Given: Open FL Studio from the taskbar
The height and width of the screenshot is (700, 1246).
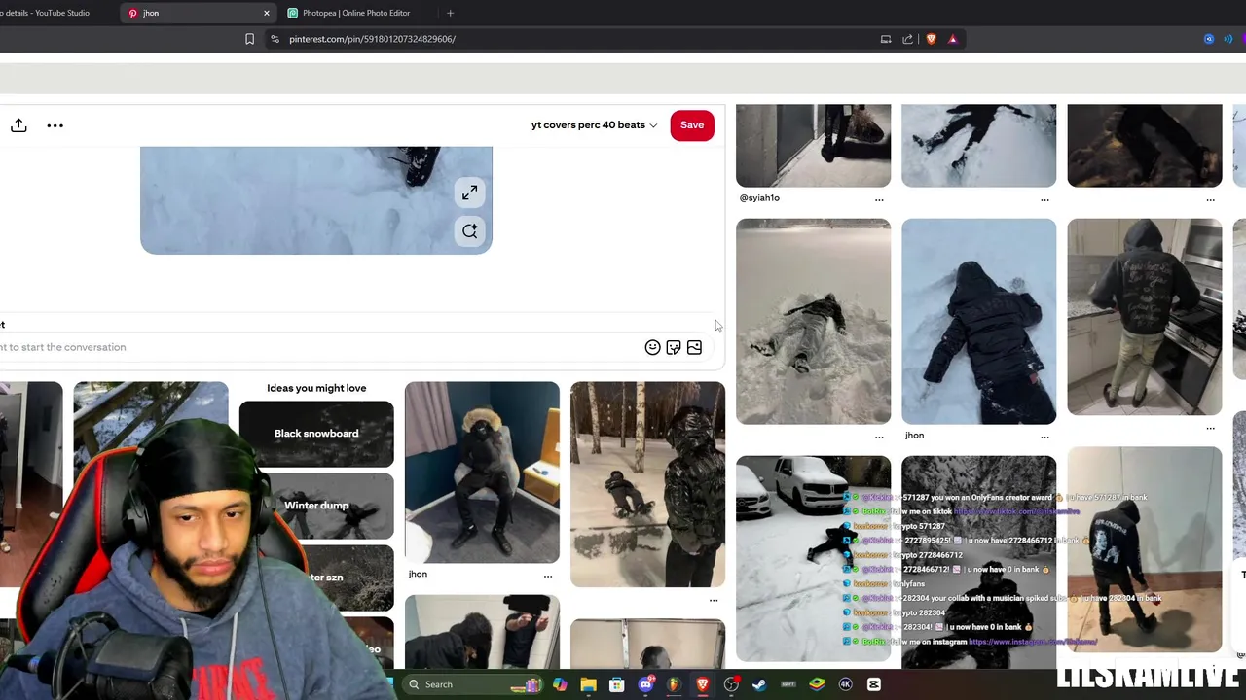Looking at the screenshot, I should tap(674, 684).
